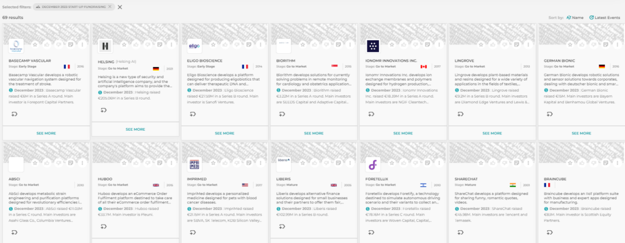Click the add-to-list icon under Basecamp Vascular
625x243 pixels.
tap(14, 114)
